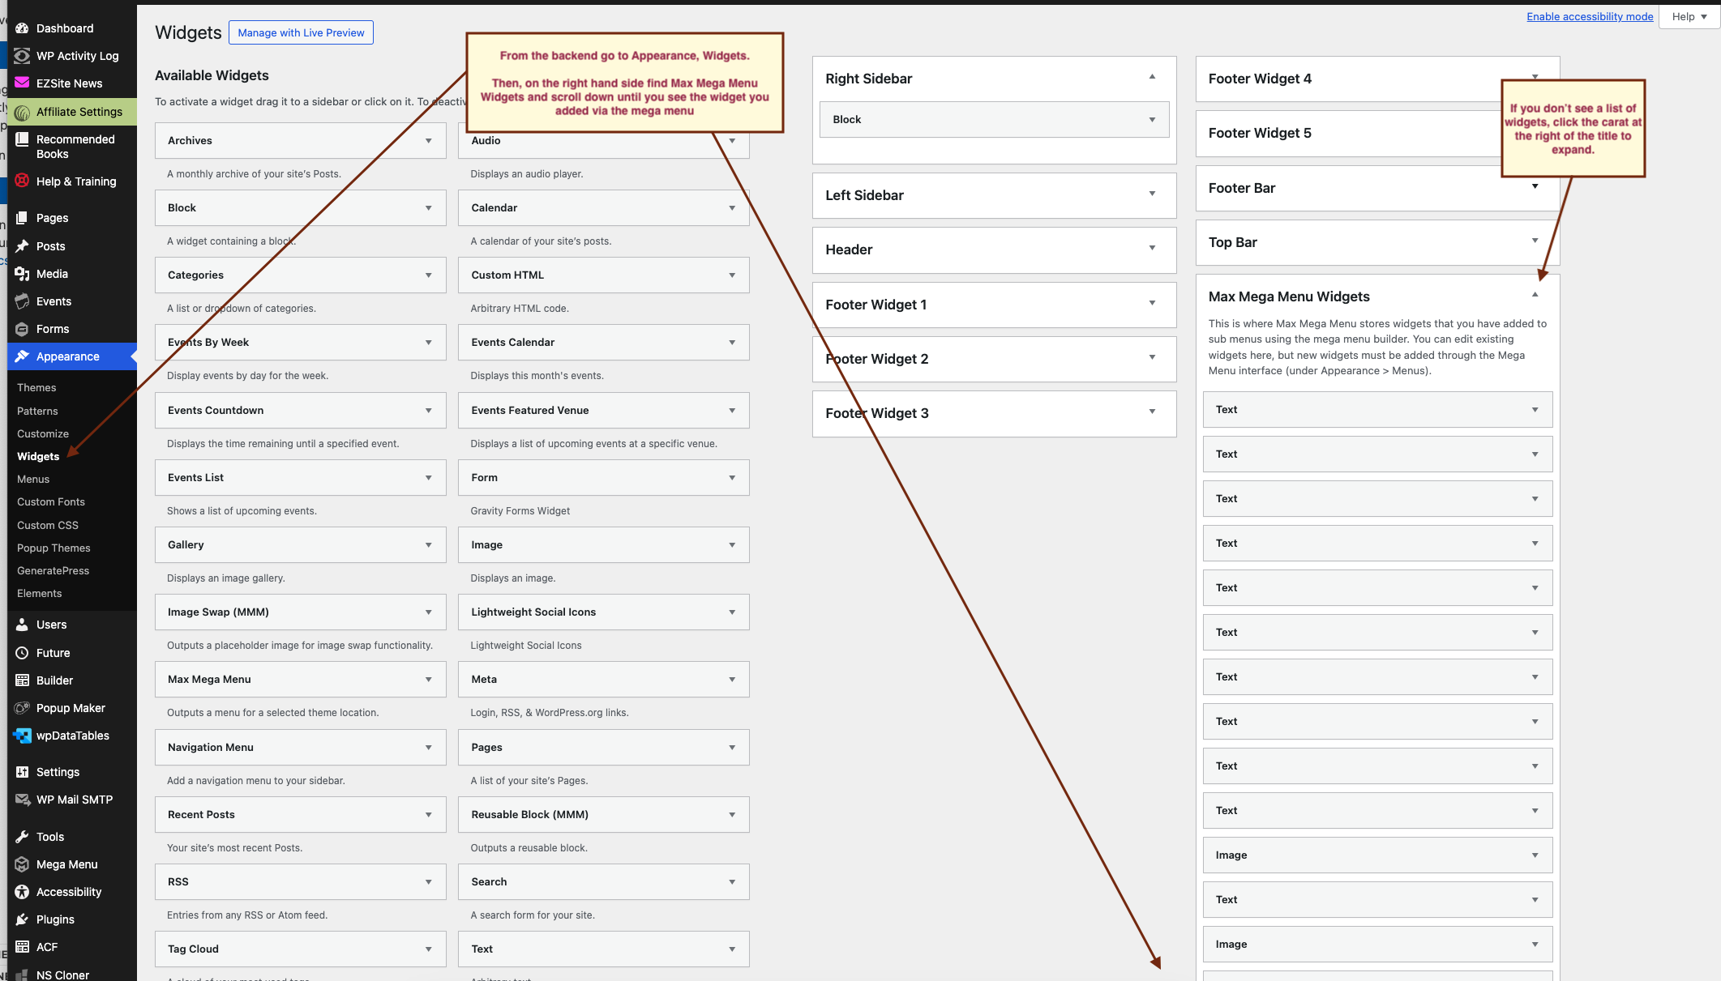Collapse the Right Sidebar widget area

coord(1152,78)
